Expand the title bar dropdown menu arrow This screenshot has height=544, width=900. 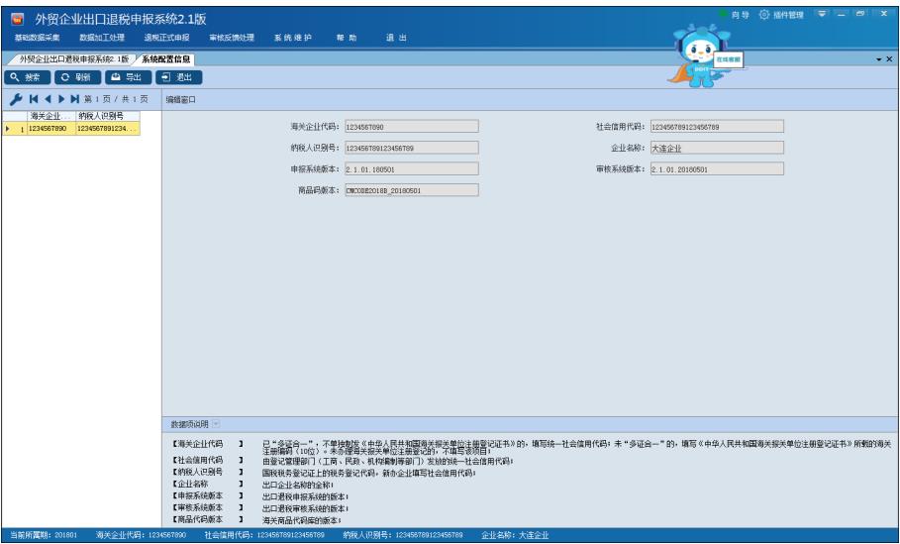(819, 12)
